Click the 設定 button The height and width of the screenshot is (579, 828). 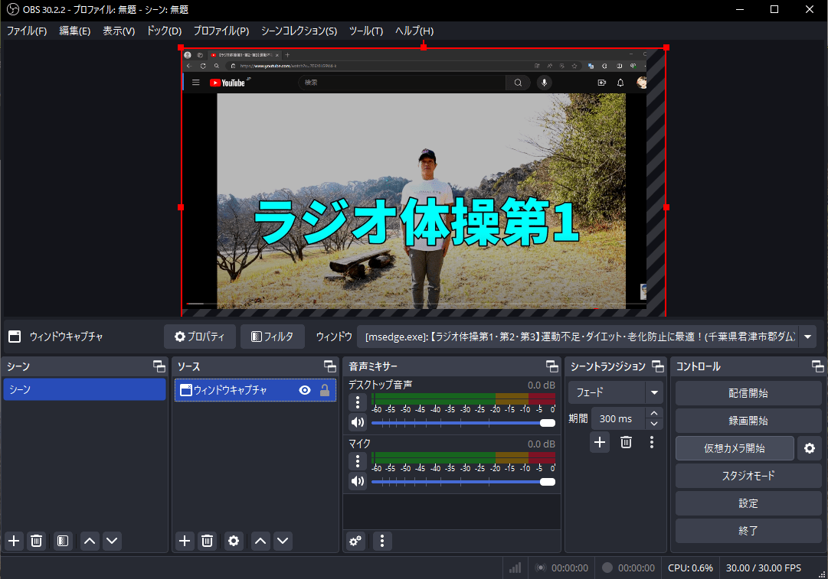click(748, 503)
